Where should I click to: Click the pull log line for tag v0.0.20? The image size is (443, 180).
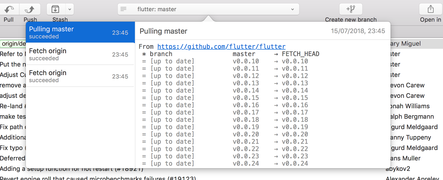225,134
